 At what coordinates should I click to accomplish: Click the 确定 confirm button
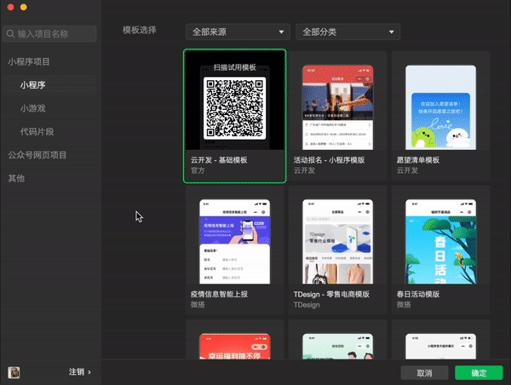479,373
